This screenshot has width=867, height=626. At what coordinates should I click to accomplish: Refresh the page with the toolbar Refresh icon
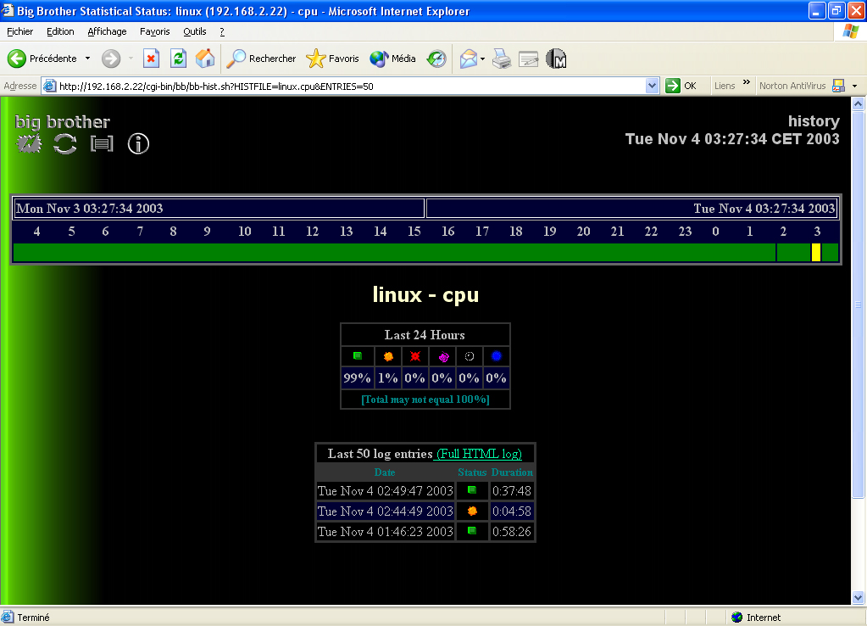pyautogui.click(x=178, y=59)
